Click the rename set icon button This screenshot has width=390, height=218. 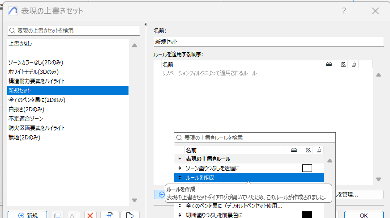(73, 215)
